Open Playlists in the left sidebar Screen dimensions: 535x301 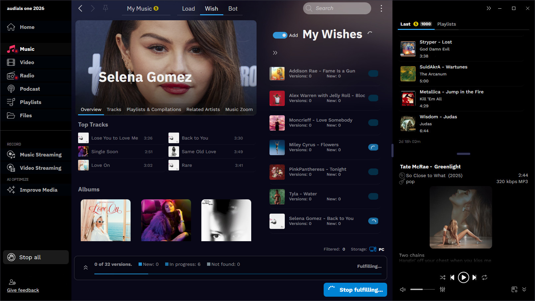36,102
